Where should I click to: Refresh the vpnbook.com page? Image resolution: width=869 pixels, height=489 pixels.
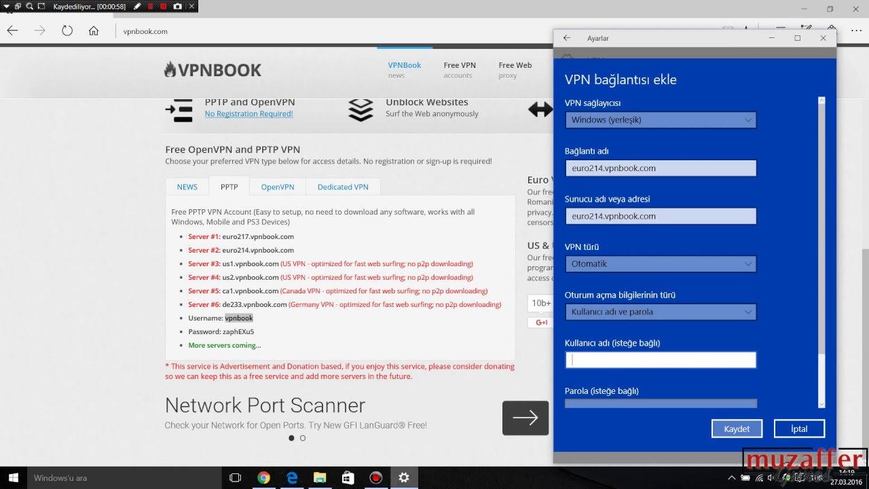pos(67,31)
